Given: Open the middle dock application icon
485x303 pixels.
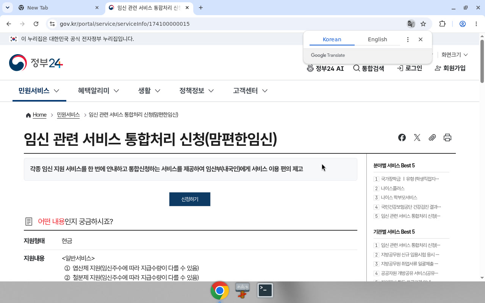Looking at the screenshot, I should pos(242,291).
